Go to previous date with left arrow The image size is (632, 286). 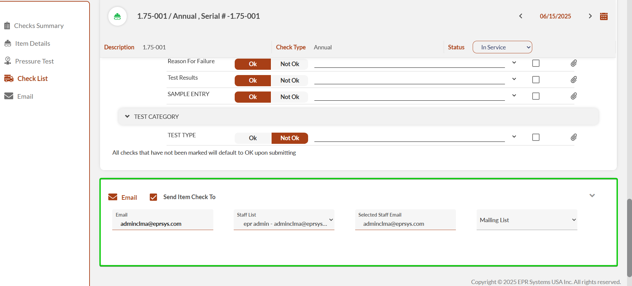coord(521,16)
